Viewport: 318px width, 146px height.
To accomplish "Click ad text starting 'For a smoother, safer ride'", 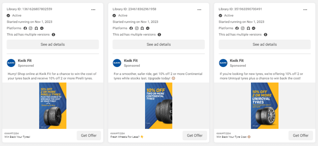I will (158, 76).
